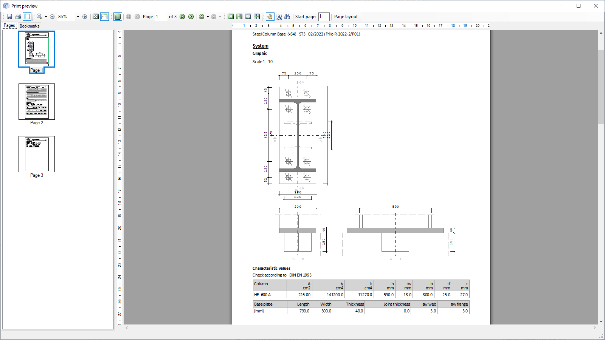Click the horizontal scrollbar right arrow

(x=594, y=328)
